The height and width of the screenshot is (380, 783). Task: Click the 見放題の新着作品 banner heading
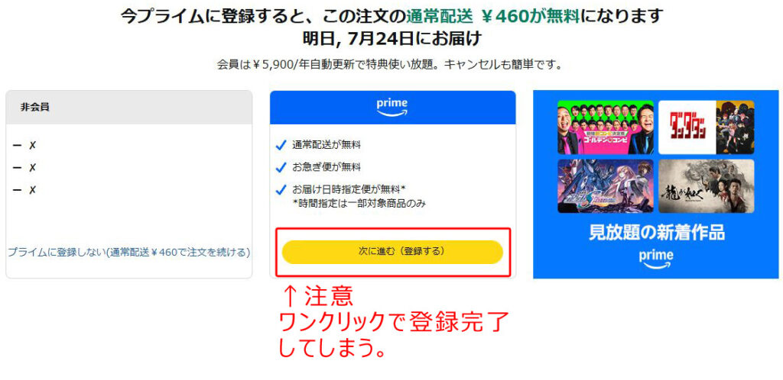pos(656,232)
